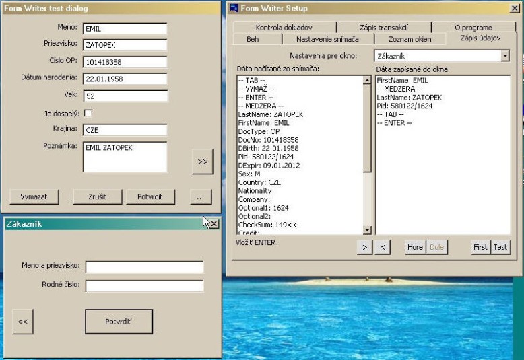The image size is (524, 360).
Task: Close the Zákazník window
Action: pyautogui.click(x=214, y=224)
